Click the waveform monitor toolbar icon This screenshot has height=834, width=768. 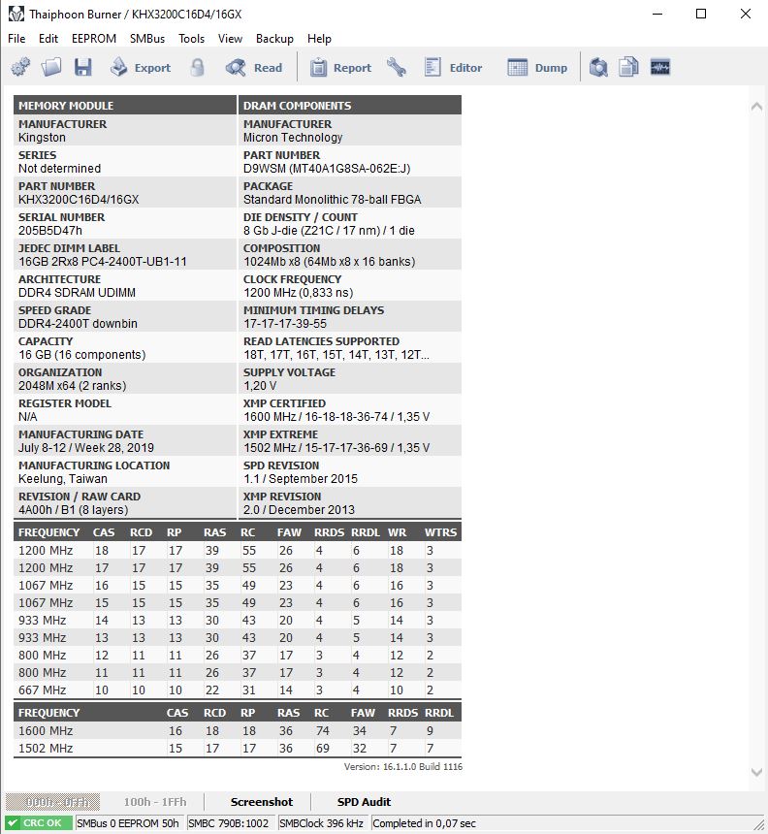(660, 68)
